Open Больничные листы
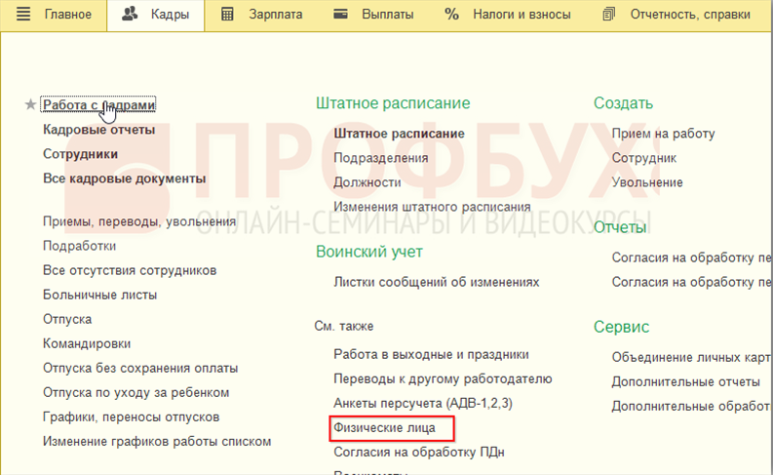This screenshot has height=475, width=773. coord(99,295)
